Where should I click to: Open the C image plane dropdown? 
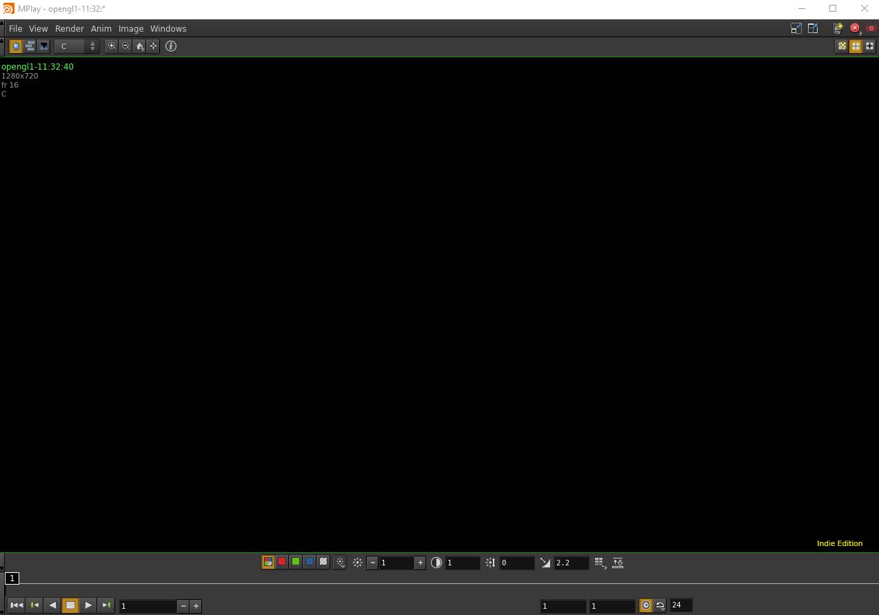[x=77, y=46]
